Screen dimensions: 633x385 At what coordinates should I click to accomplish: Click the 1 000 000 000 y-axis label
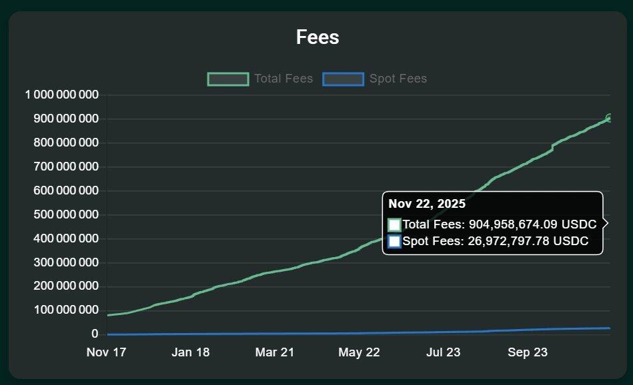tap(62, 95)
